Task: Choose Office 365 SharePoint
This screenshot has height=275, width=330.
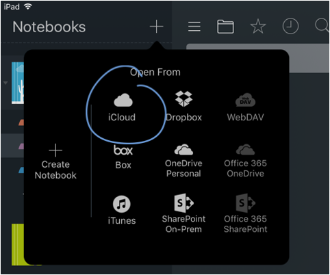Action: pyautogui.click(x=245, y=213)
